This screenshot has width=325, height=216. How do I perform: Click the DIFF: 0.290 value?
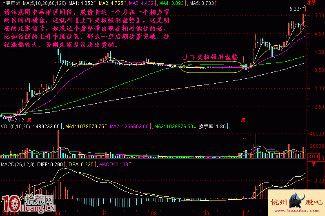coord(50,165)
